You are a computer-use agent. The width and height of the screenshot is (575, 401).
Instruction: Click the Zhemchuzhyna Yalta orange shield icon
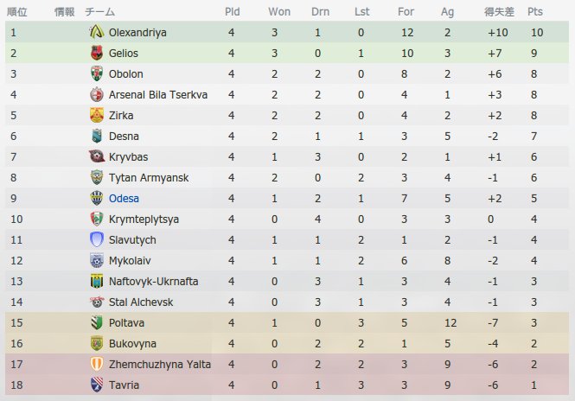(x=97, y=364)
